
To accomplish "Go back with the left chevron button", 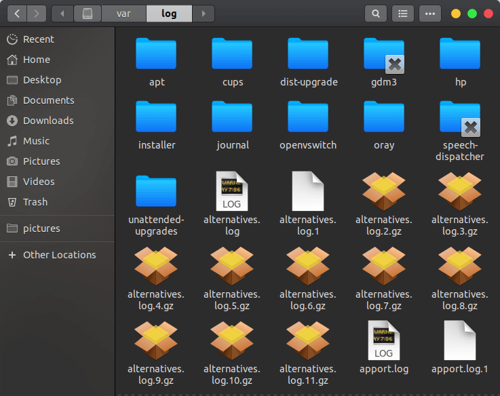I will tap(17, 14).
